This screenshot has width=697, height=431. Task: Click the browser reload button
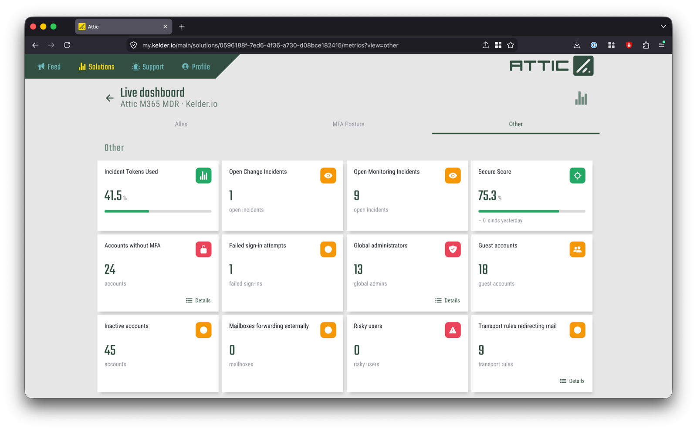click(x=67, y=45)
